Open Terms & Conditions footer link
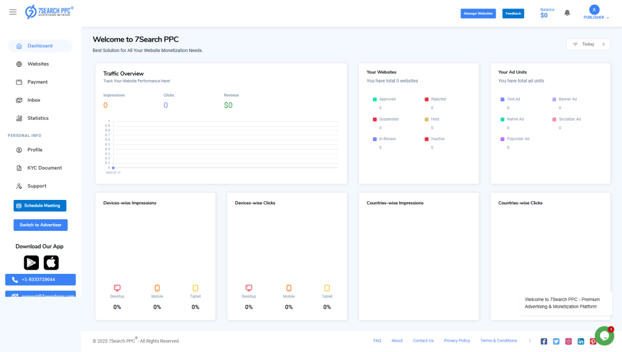The image size is (622, 352). click(499, 340)
